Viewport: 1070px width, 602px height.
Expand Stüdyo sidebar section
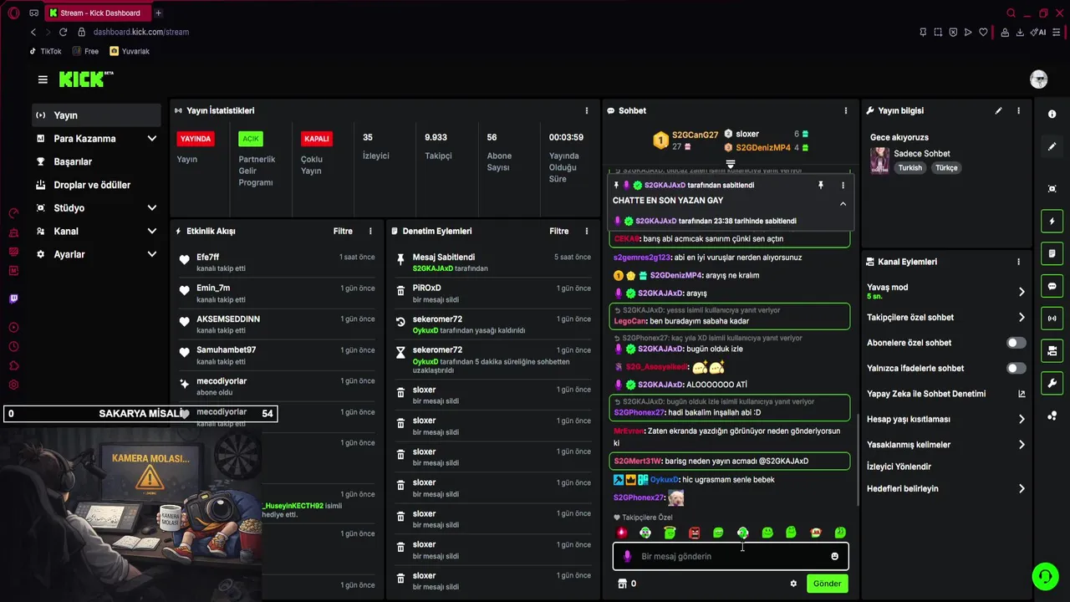(151, 208)
